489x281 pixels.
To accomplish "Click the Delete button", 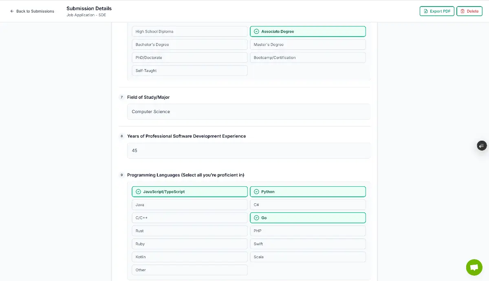I will (x=469, y=11).
